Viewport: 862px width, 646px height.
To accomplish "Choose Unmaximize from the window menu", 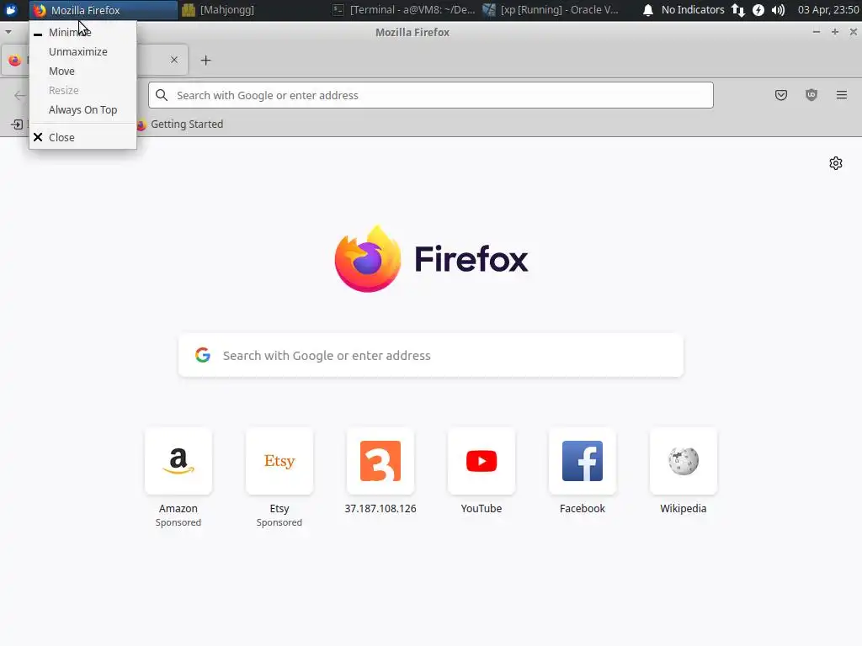I will pos(82,51).
